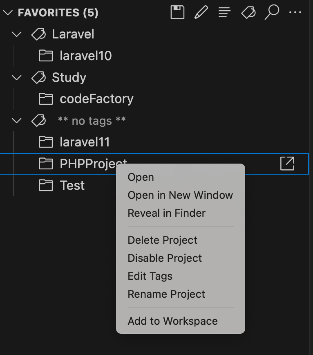The width and height of the screenshot is (313, 355).
Task: Click the Study tag label
Action: click(x=69, y=78)
